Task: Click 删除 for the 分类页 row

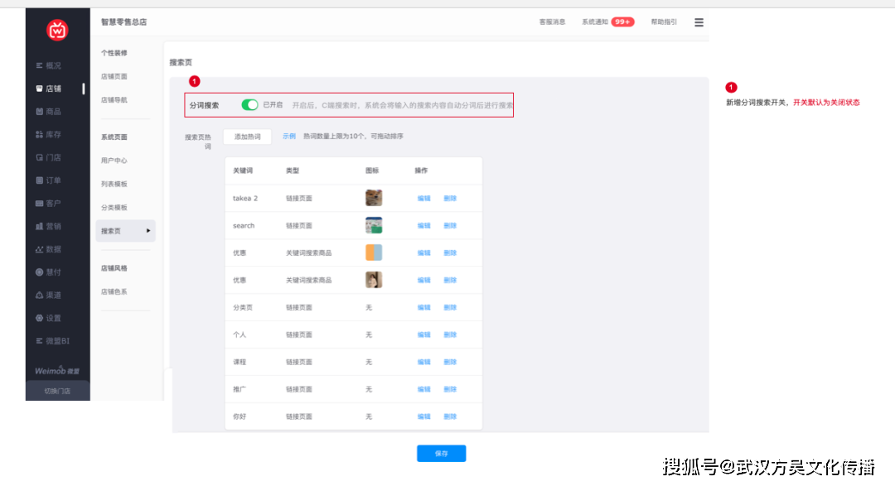Action: click(450, 307)
